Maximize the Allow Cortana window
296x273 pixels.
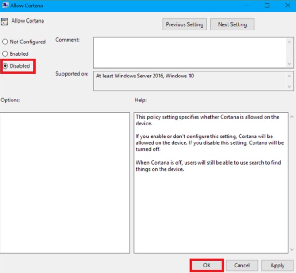[267, 5]
